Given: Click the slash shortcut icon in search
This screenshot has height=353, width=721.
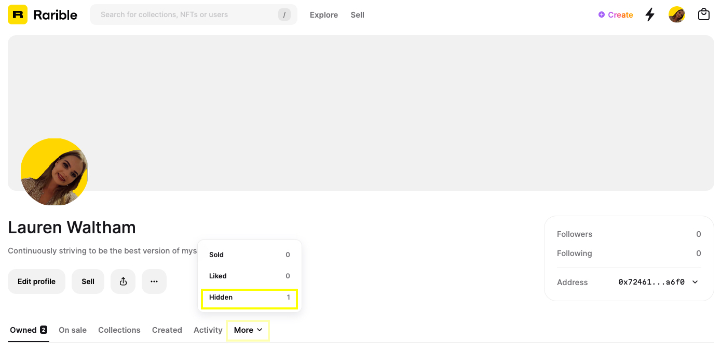Looking at the screenshot, I should pos(284,15).
